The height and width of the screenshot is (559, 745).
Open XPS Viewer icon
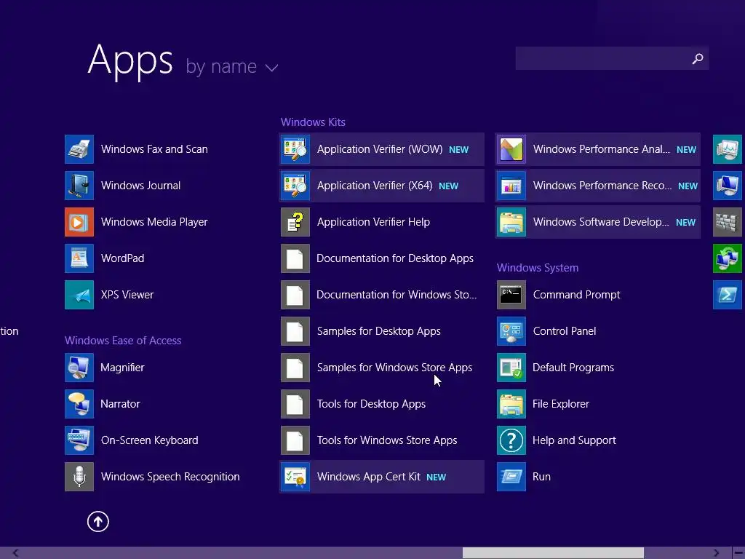click(x=79, y=295)
